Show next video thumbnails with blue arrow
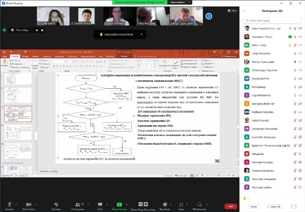 click(x=209, y=16)
